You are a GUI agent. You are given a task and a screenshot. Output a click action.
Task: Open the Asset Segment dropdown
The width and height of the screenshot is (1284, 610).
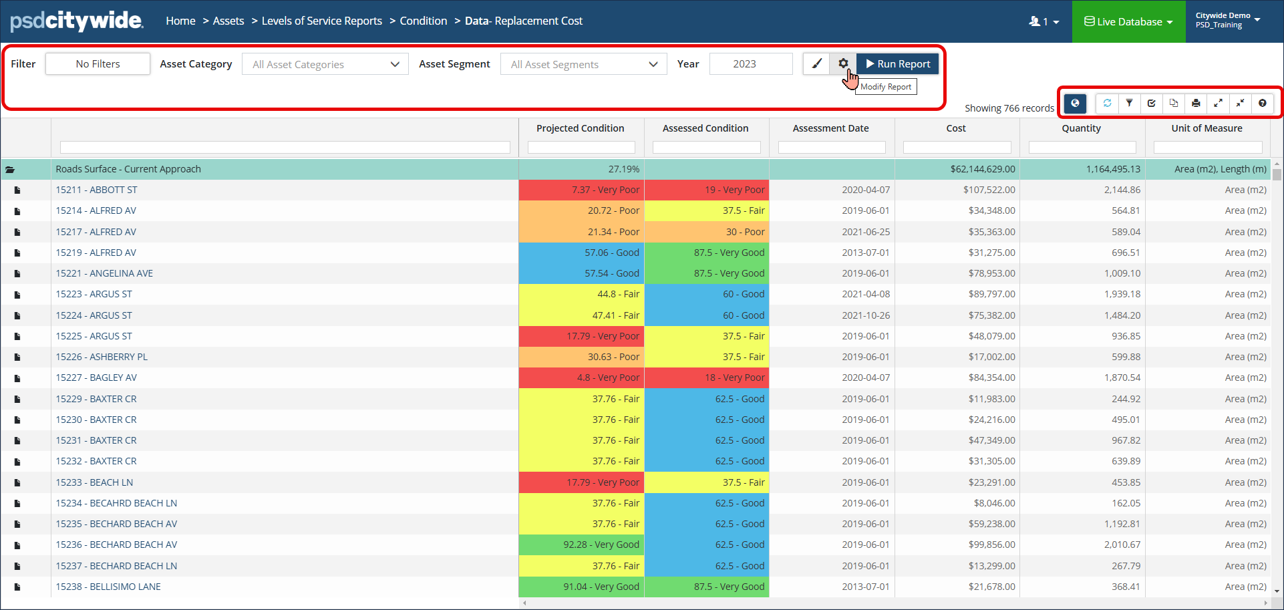pos(583,64)
